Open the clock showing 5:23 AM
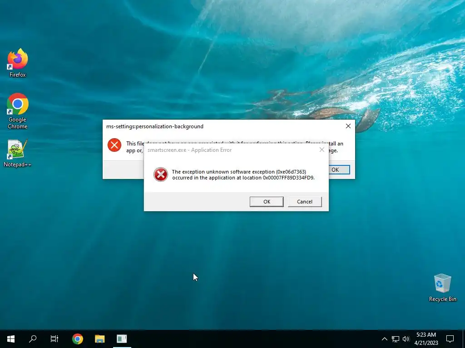The height and width of the screenshot is (348, 465). point(426,339)
